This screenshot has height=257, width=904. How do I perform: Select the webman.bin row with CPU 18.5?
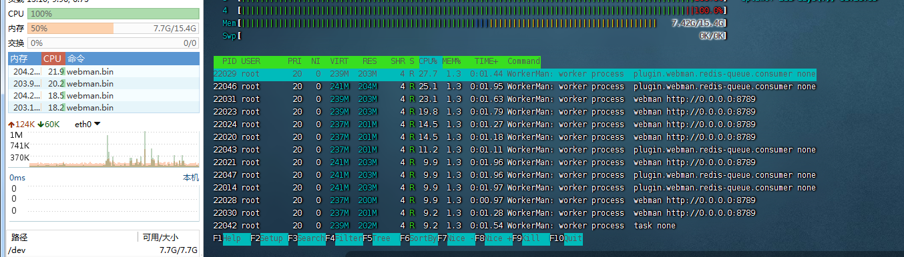103,95
